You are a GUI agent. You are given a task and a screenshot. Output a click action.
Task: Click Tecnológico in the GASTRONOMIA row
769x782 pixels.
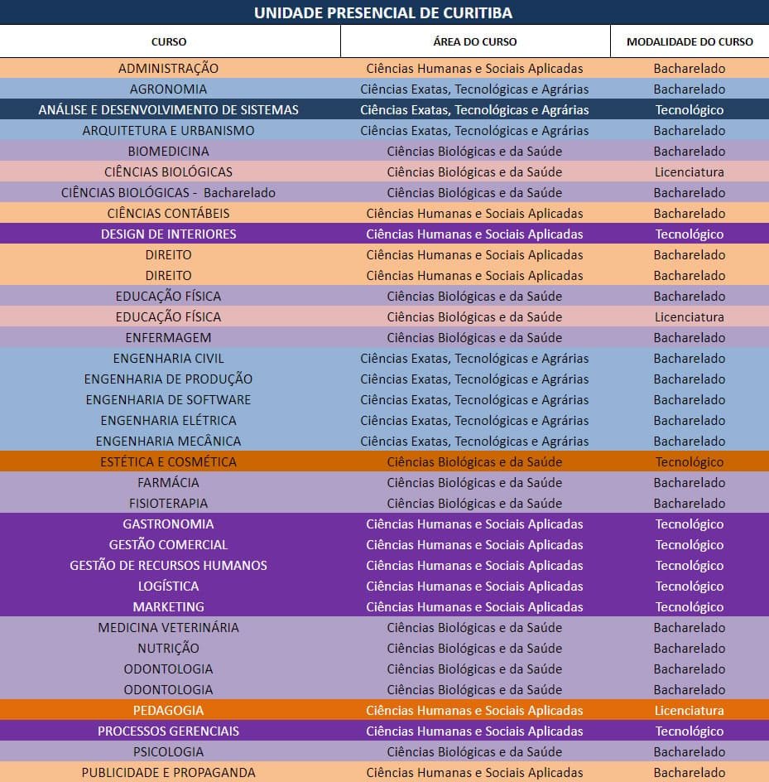point(690,524)
